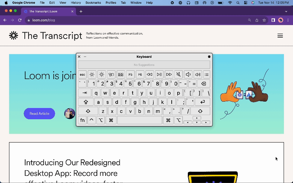Open the hamburger menu on The Transcript
Viewport: 293px width, 183px height.
tap(280, 36)
